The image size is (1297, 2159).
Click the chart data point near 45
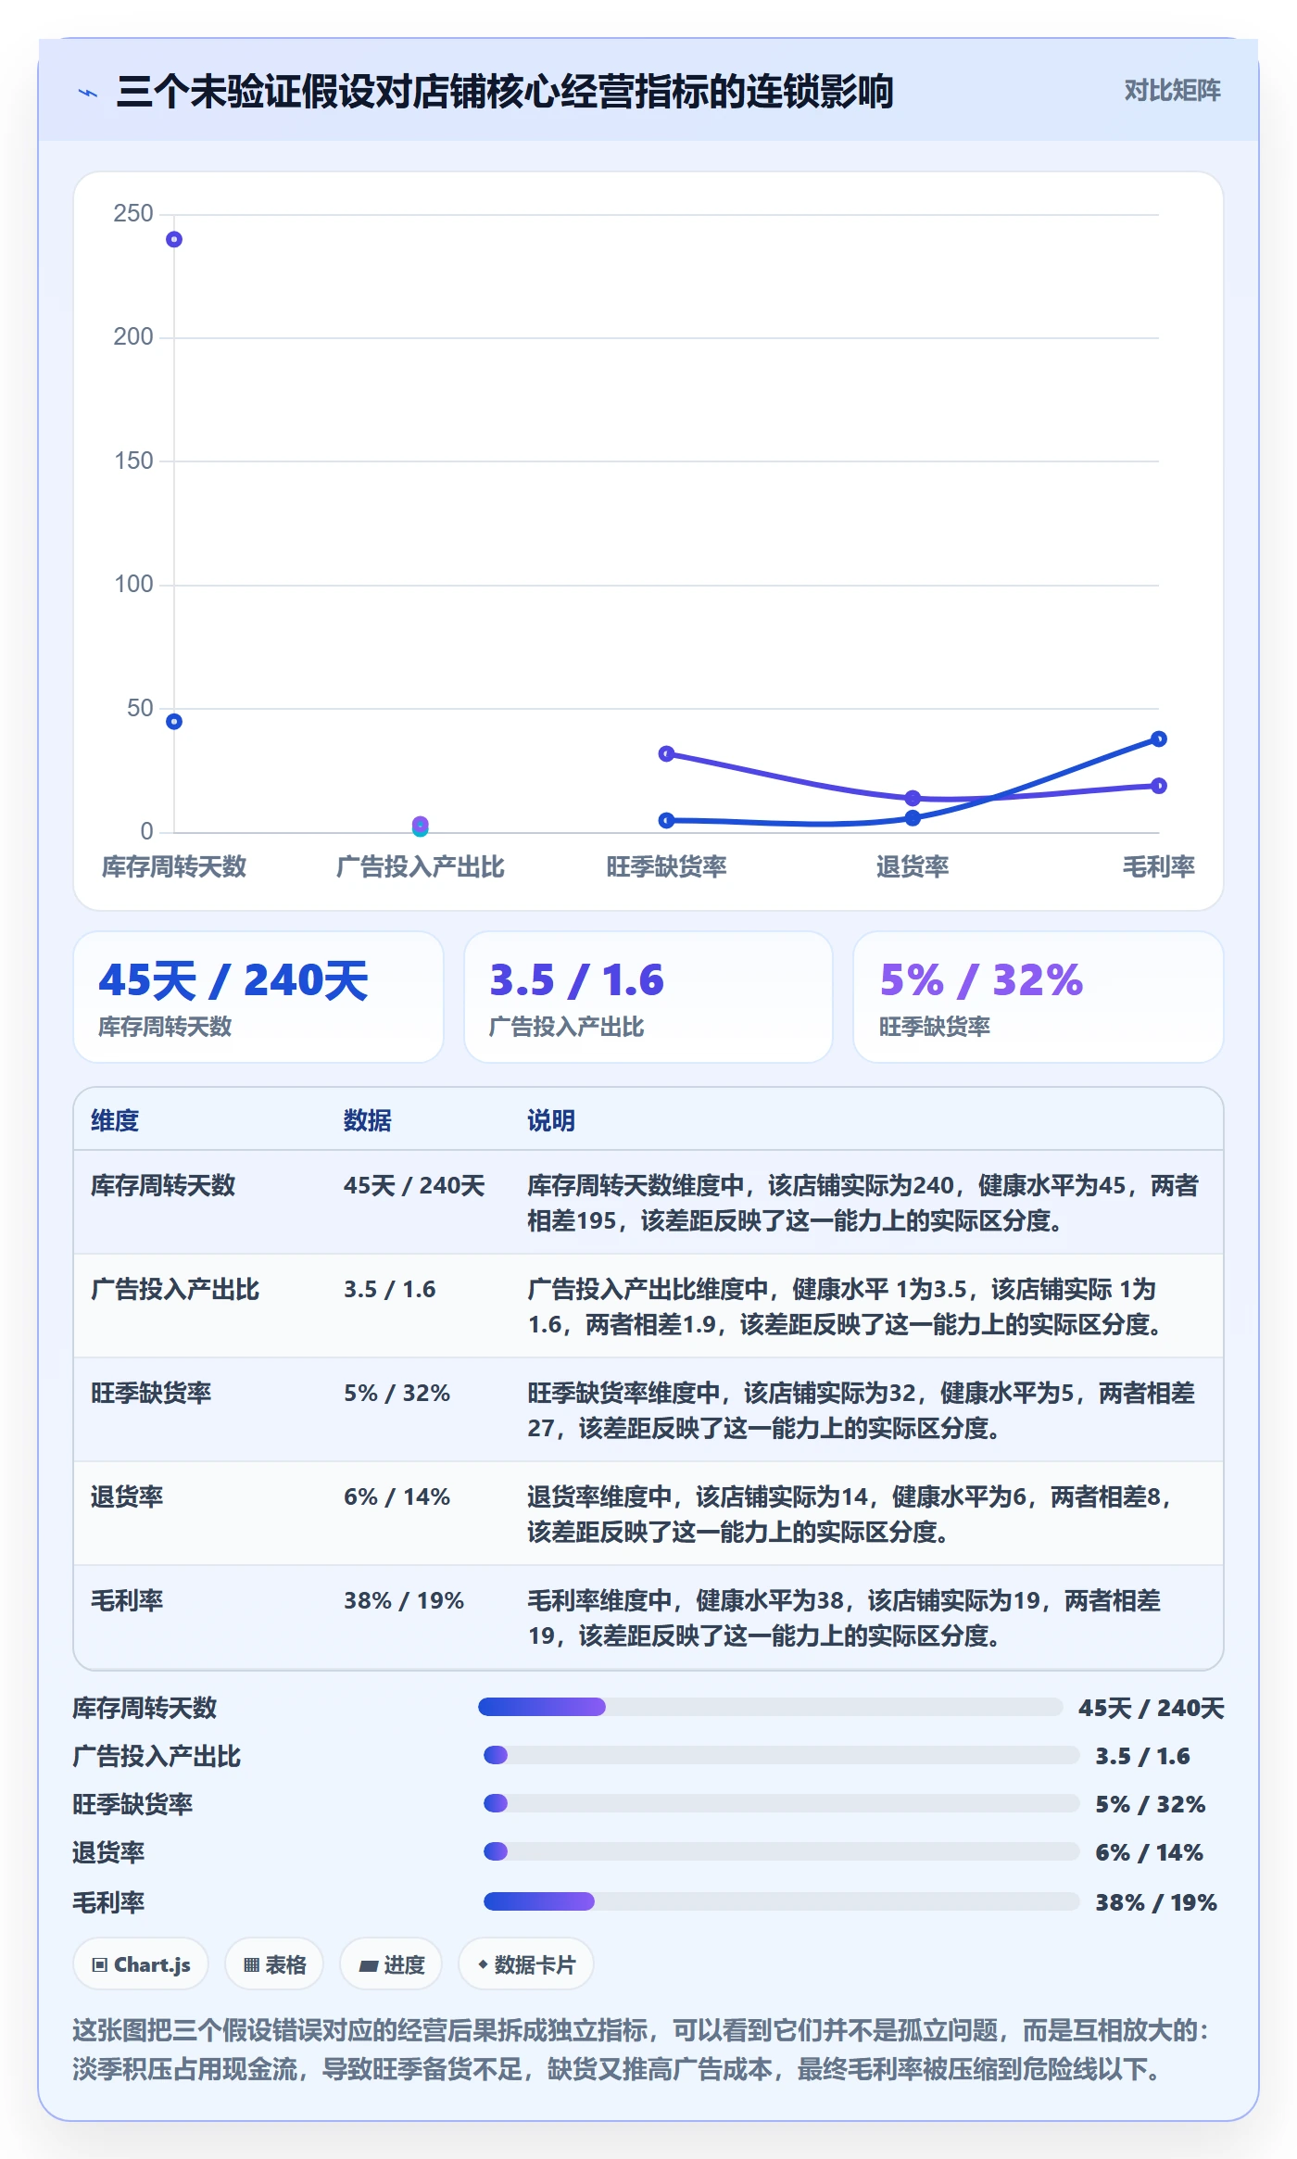point(174,722)
